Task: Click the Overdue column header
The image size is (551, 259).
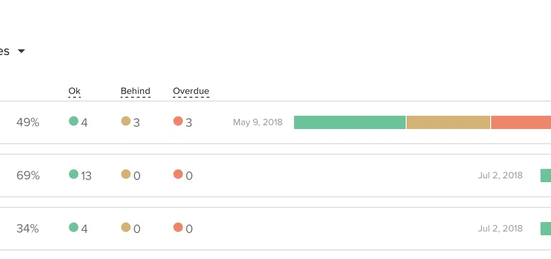Action: (x=191, y=91)
